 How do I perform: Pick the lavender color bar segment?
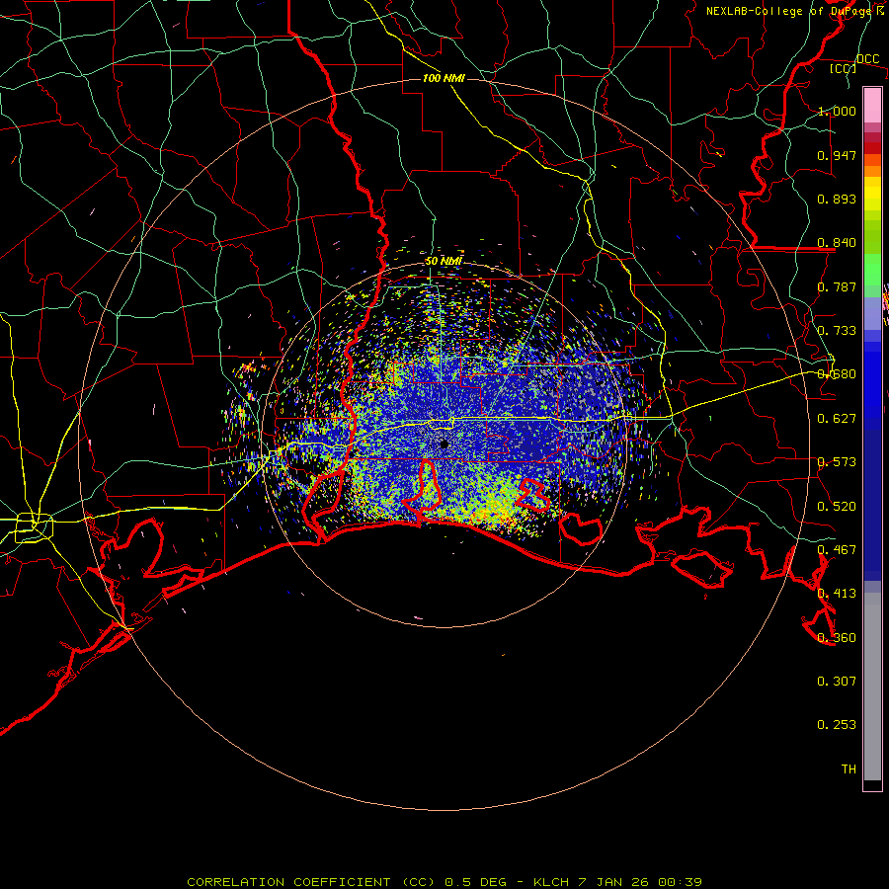coord(872,313)
